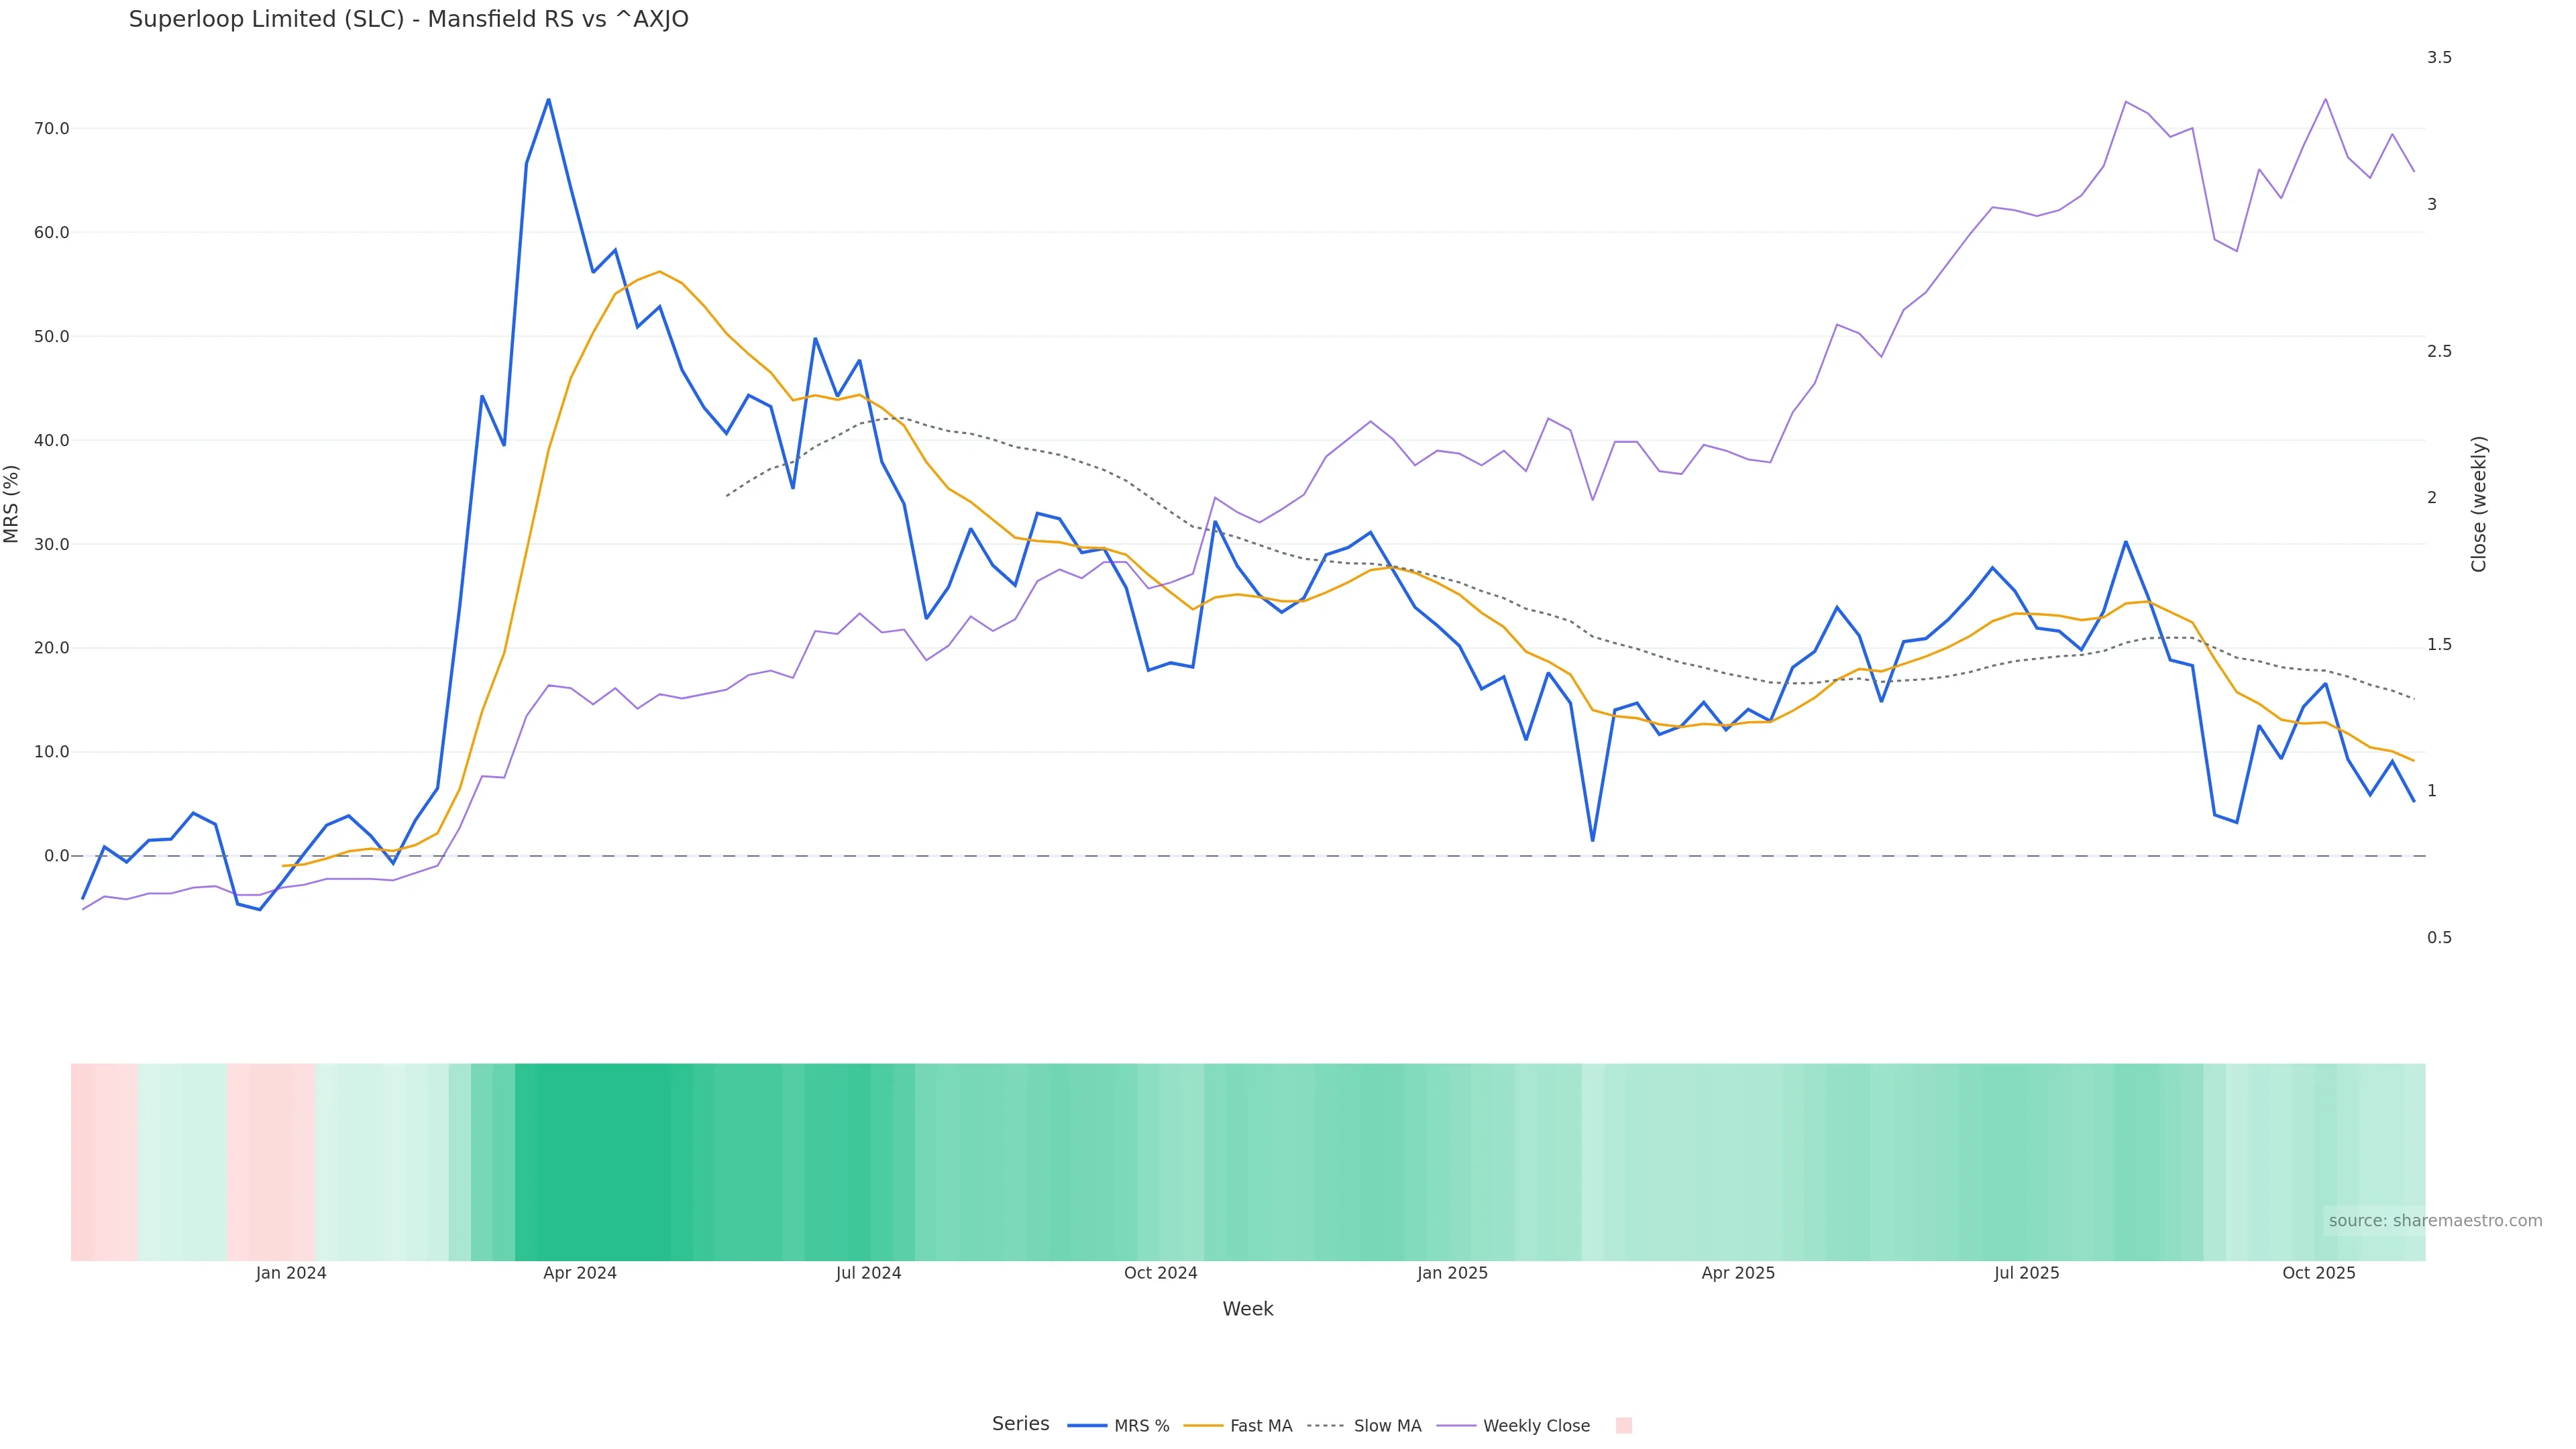Select the Jan 2025 x-axis tick label
This screenshot has height=1449, width=2576.
tap(1452, 1273)
